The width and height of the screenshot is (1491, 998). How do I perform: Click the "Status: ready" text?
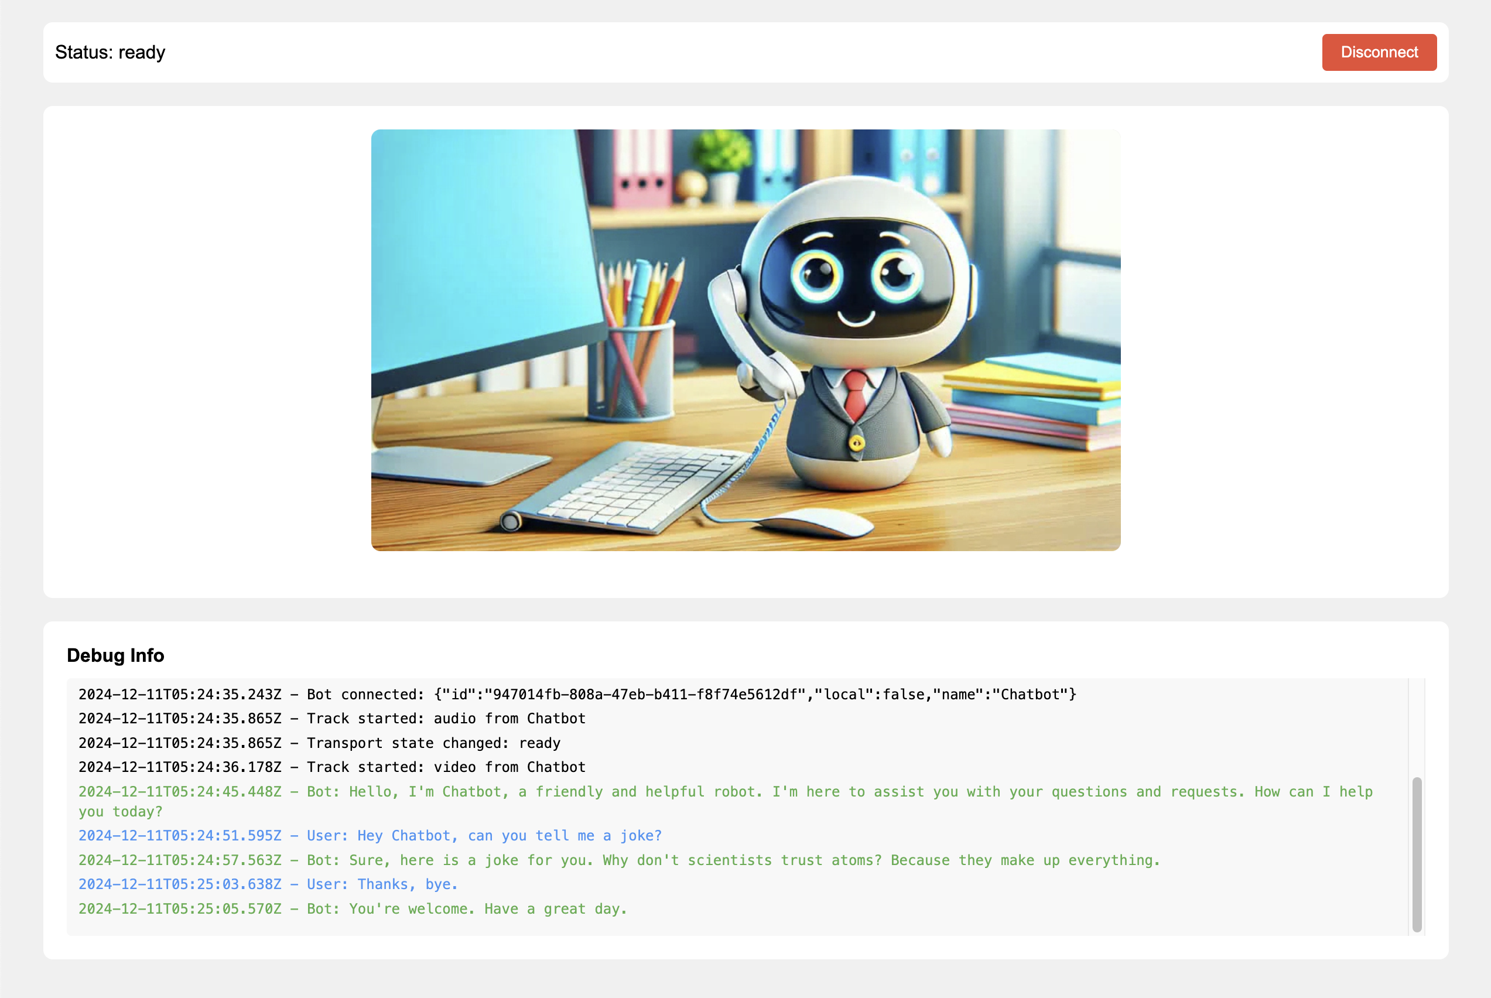tap(110, 52)
